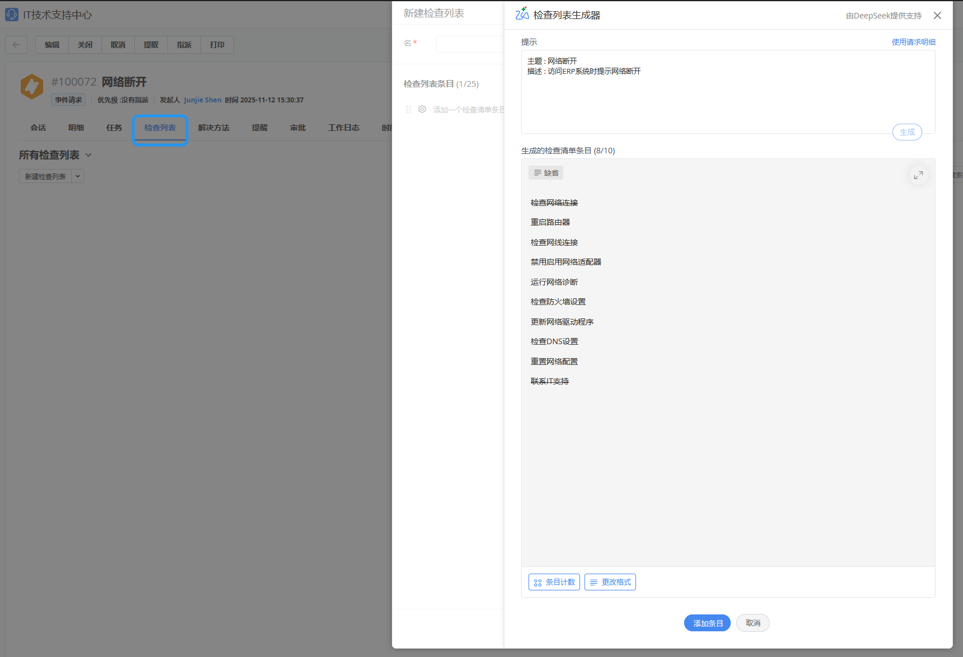Click the checklist generator sparkle icon

point(522,14)
